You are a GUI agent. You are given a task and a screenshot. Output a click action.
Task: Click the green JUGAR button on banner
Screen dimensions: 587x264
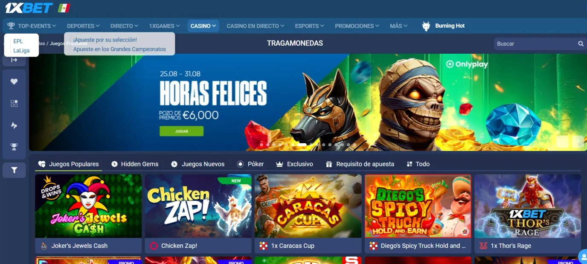(x=182, y=131)
